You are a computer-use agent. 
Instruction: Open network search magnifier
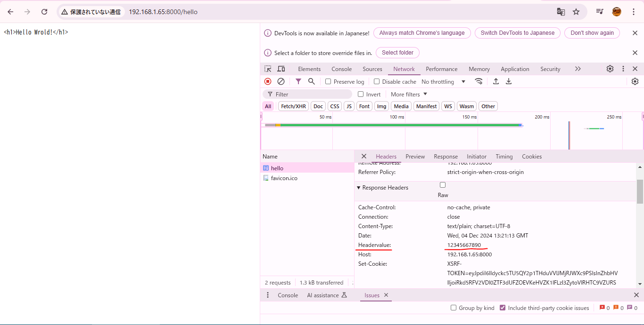[312, 81]
